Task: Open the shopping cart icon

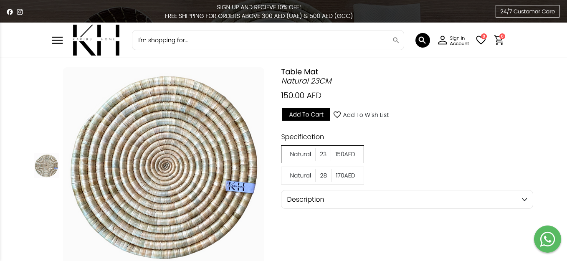Action: 499,40
